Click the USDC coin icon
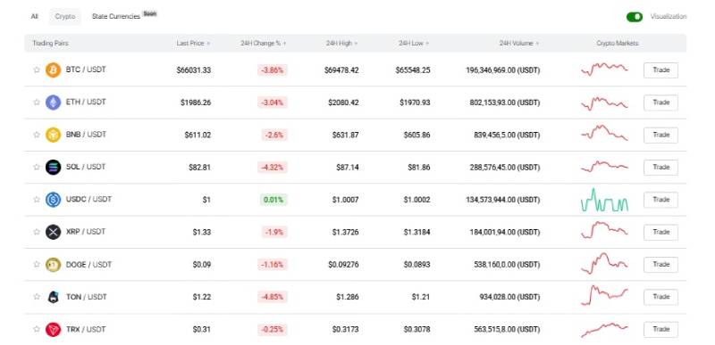Viewport: 715px width, 345px height. (x=53, y=199)
